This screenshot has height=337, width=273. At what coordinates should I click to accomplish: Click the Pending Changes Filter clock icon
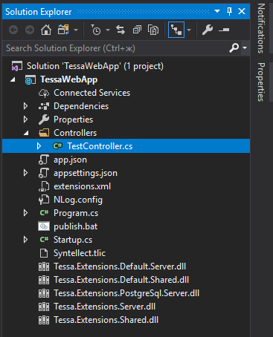click(96, 30)
